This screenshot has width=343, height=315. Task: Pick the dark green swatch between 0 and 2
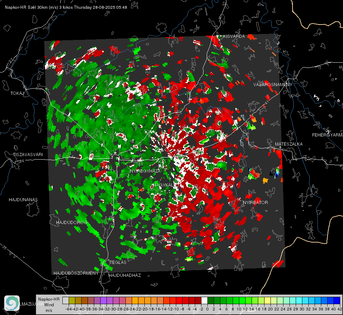tap(211, 300)
